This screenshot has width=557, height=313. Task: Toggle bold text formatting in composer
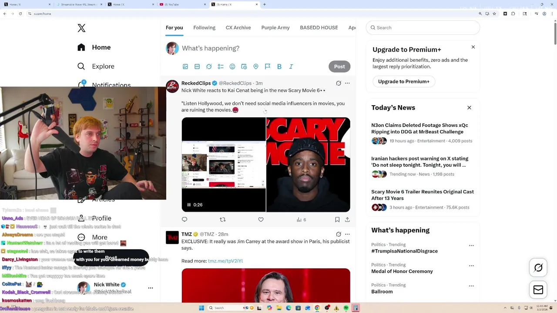click(279, 67)
